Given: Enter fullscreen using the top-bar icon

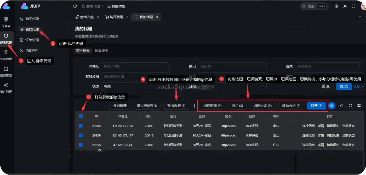Looking at the screenshot, I should 353,6.
